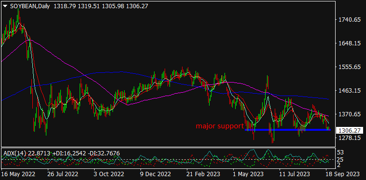This screenshot has height=180, width=366.
Task: Click the ADX scale value 53
Action: tap(341, 152)
